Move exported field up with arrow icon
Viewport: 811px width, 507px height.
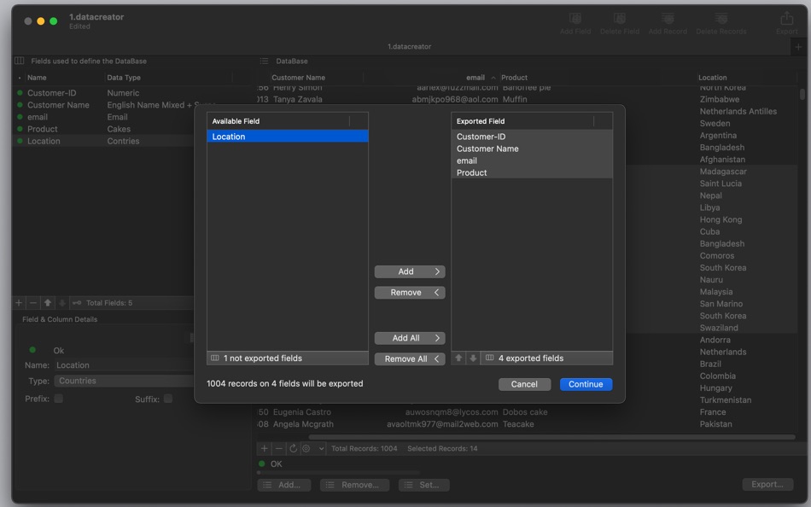458,358
